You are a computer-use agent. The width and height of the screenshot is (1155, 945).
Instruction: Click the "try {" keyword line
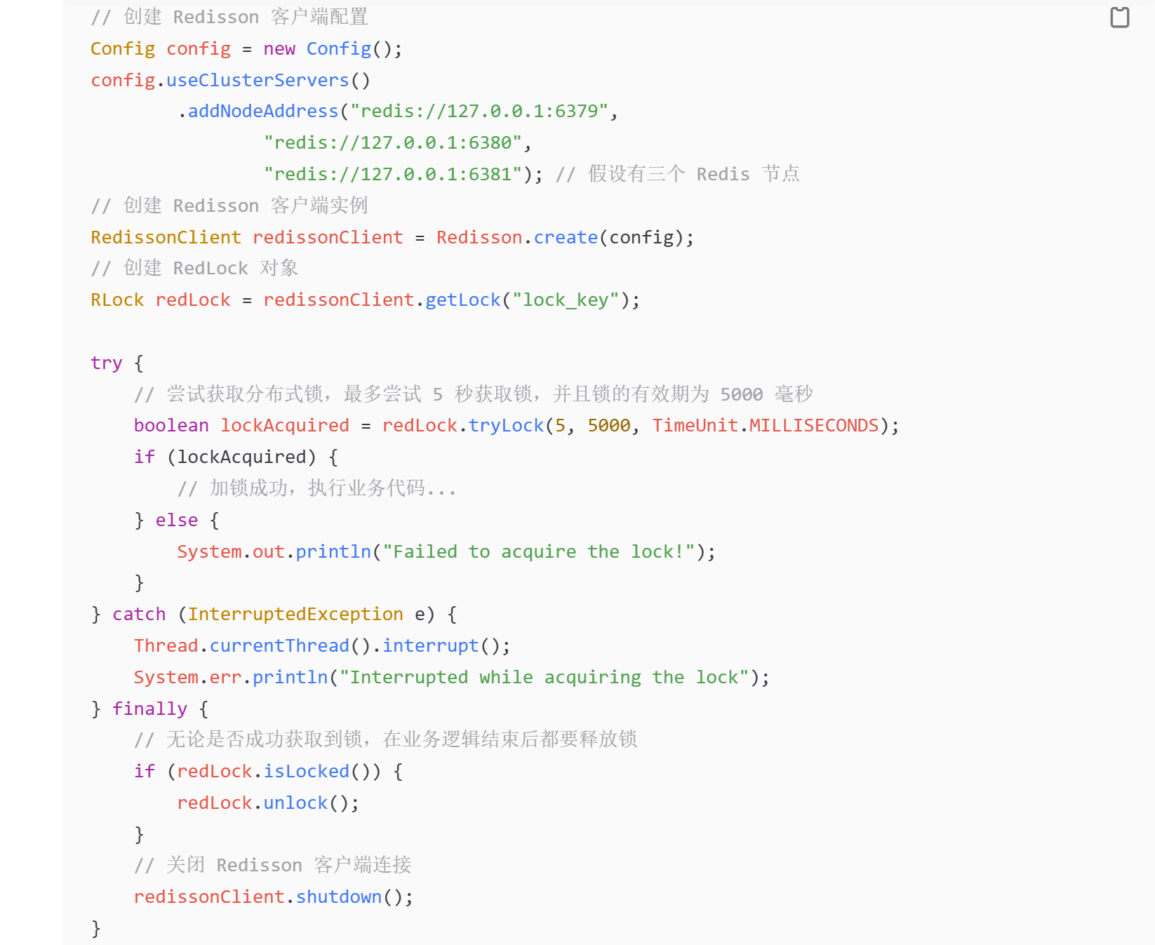click(117, 363)
